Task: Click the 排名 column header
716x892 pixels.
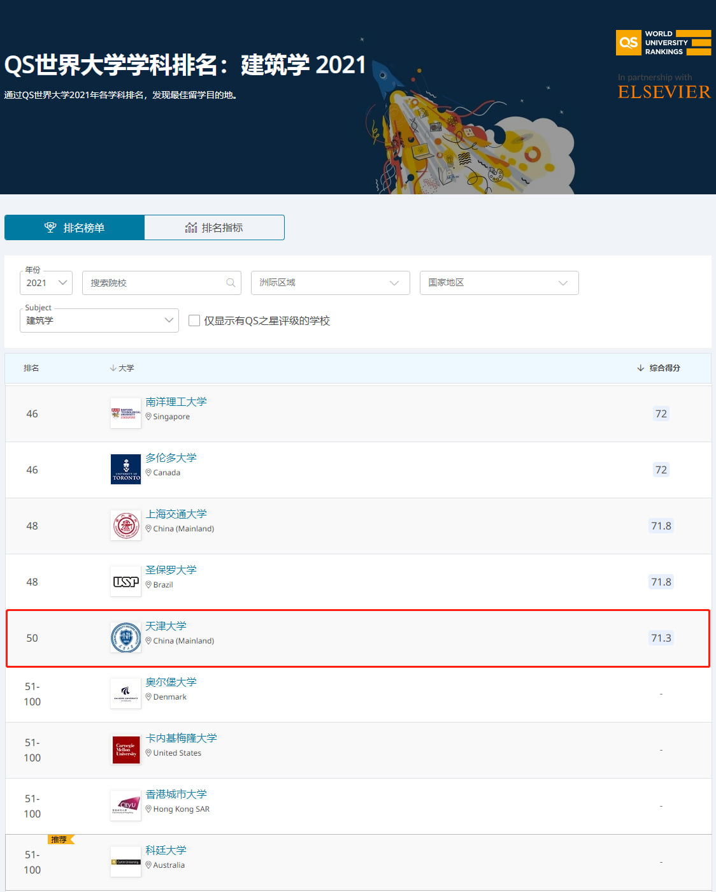Action: point(31,368)
